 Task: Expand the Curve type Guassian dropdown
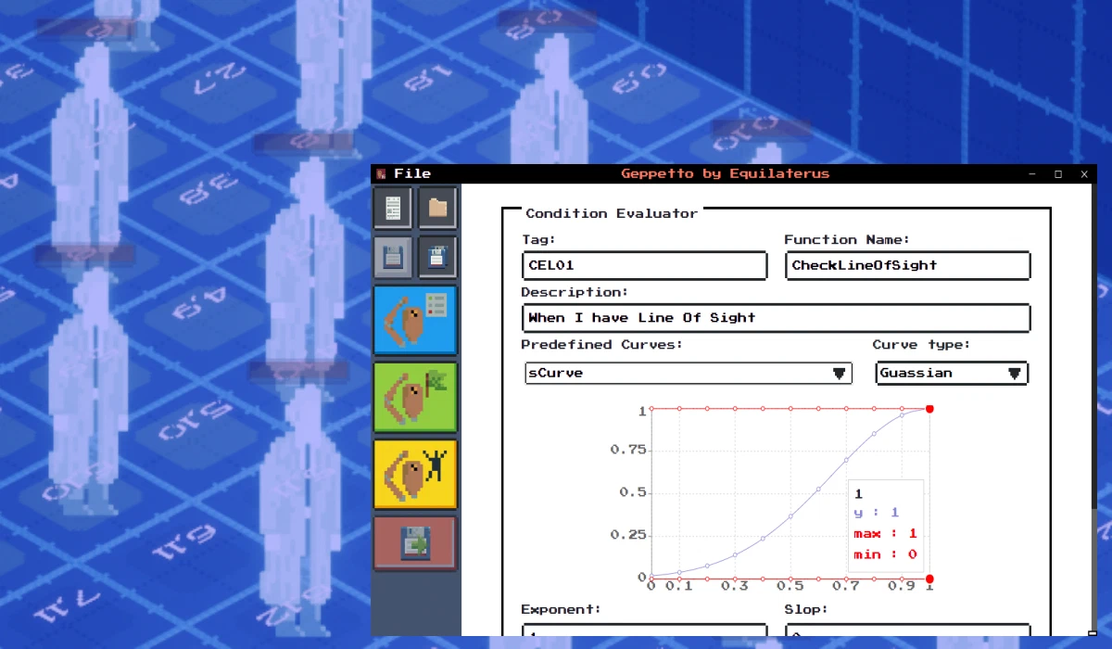pyautogui.click(x=953, y=373)
